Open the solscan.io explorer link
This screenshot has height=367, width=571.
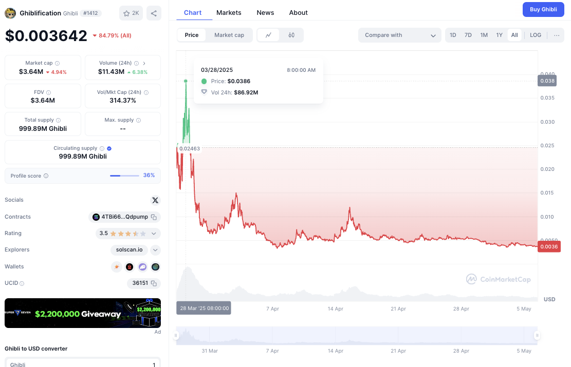tap(130, 250)
